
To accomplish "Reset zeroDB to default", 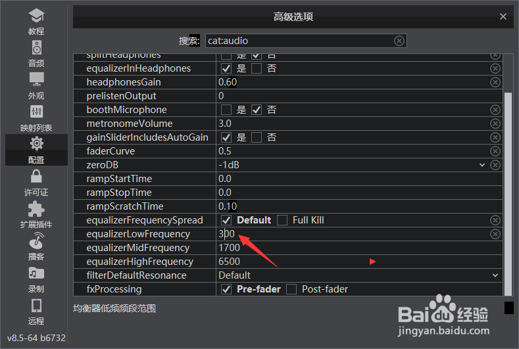I will click(495, 165).
